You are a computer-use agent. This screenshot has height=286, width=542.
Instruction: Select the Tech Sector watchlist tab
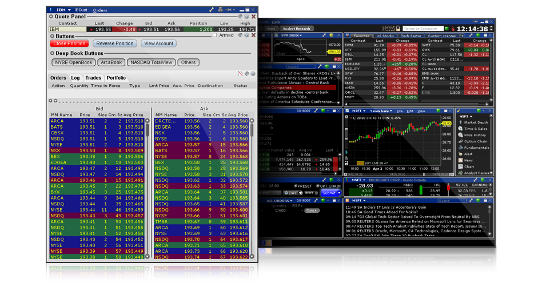click(x=411, y=35)
